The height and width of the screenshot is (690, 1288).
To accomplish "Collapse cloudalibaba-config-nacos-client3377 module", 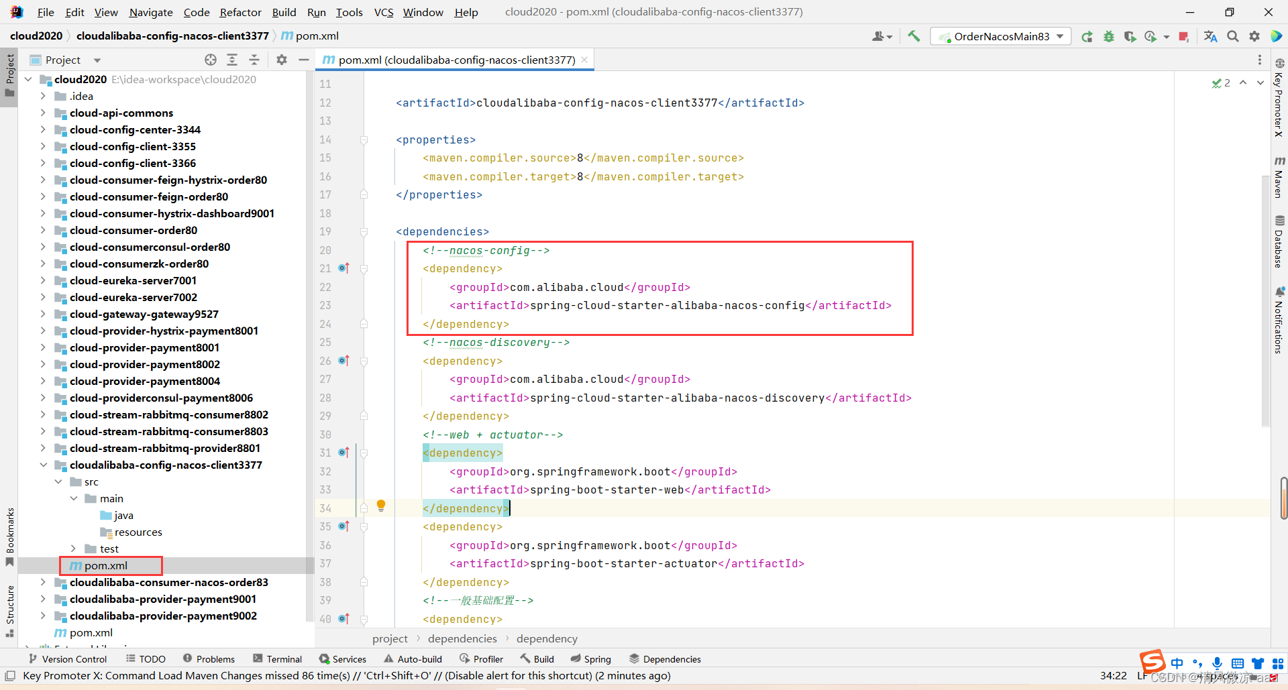I will pyautogui.click(x=43, y=465).
